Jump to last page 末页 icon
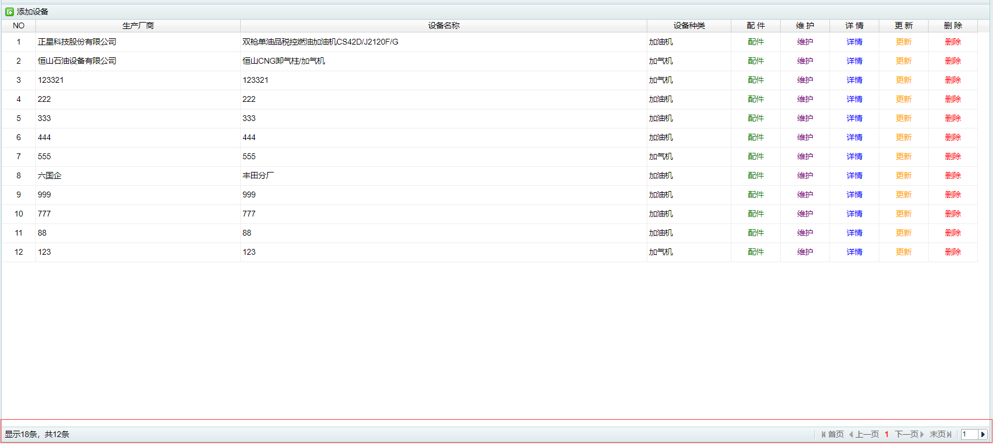 [949, 434]
